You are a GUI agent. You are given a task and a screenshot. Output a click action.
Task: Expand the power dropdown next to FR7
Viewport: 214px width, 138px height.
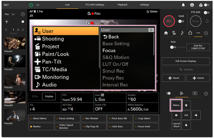pyautogui.click(x=37, y=5)
